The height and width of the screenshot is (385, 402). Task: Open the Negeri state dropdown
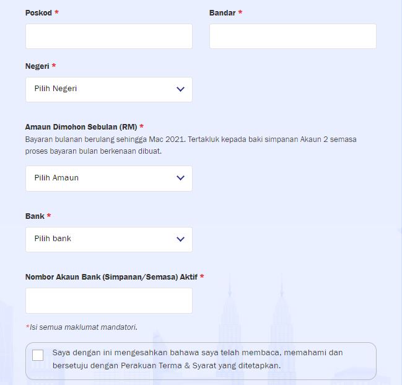pyautogui.click(x=109, y=89)
